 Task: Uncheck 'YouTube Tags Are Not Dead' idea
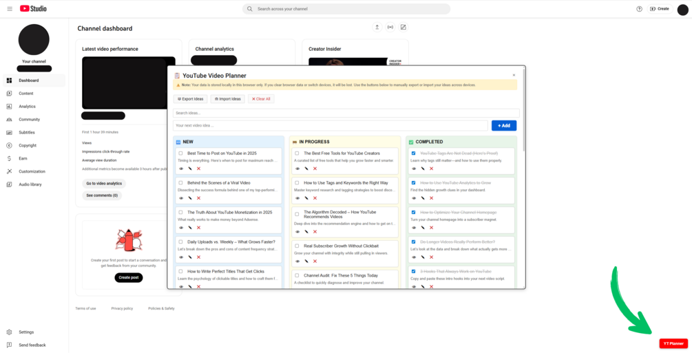point(414,153)
